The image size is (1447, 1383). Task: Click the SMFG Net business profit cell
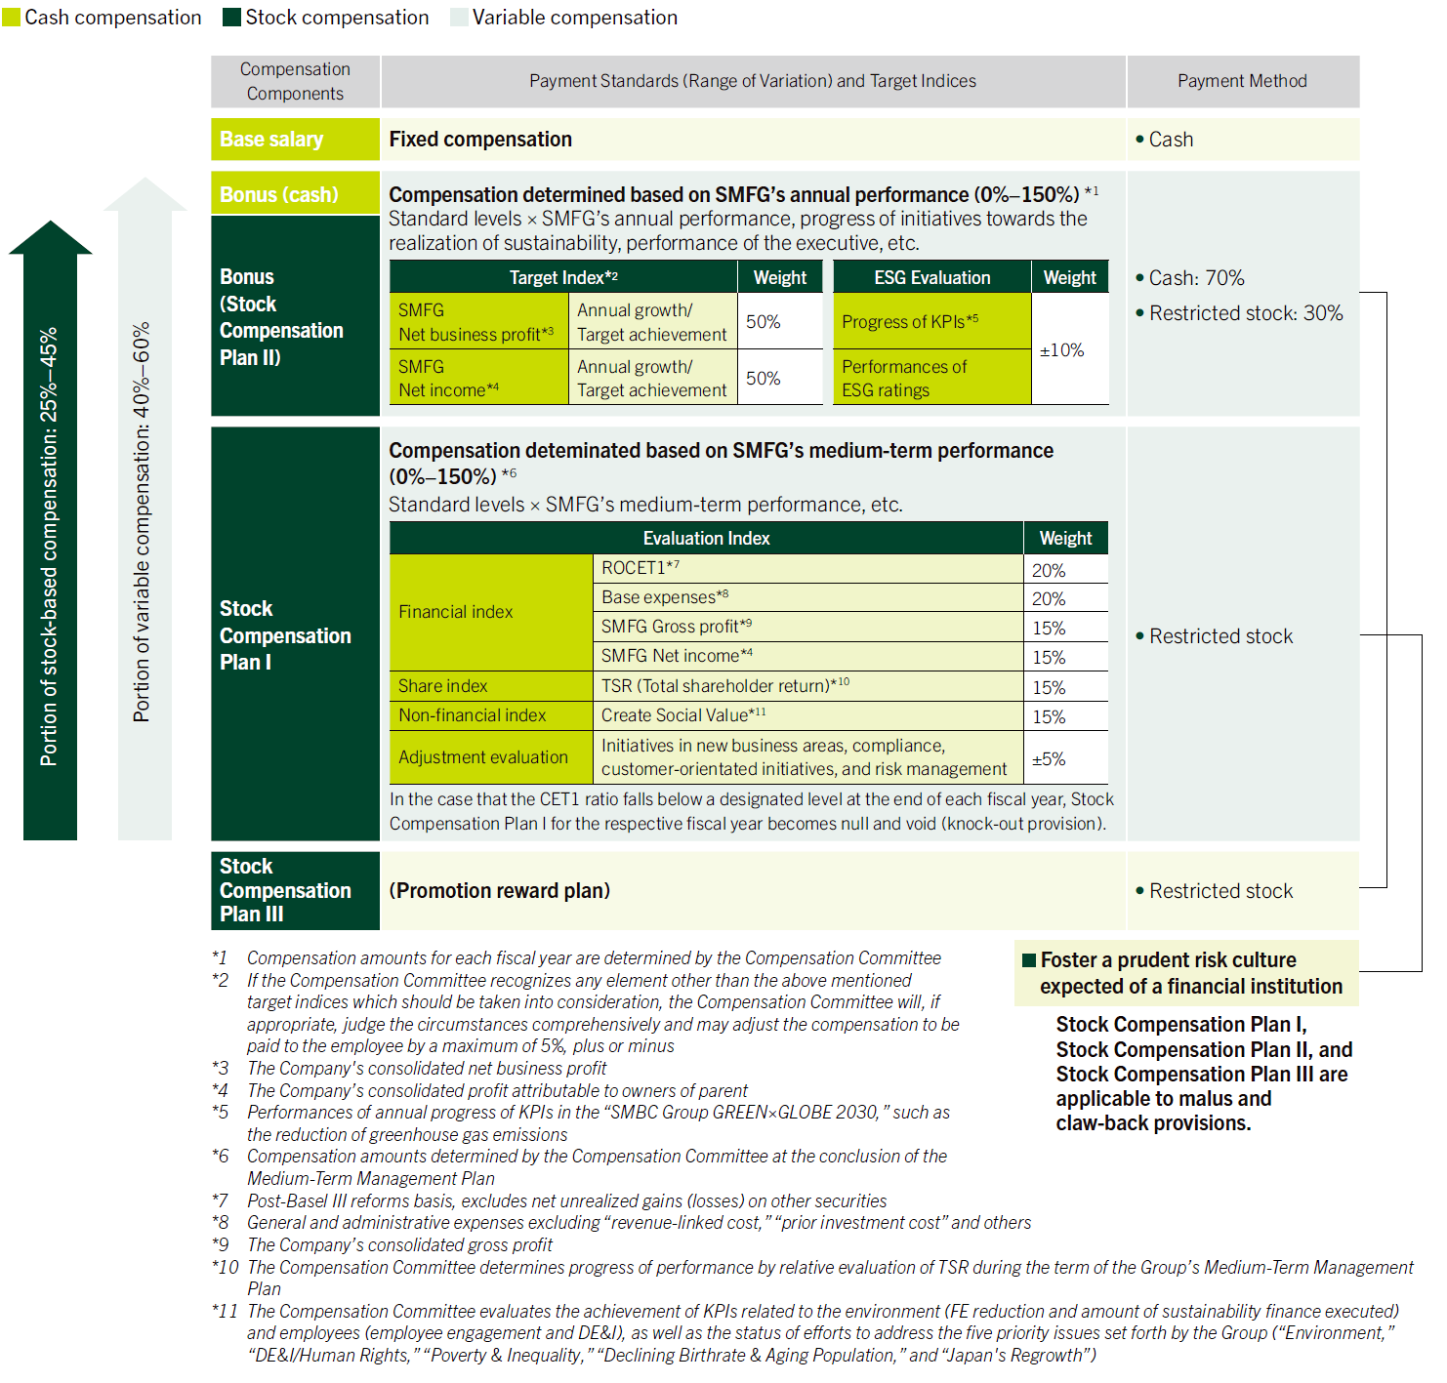(x=478, y=321)
